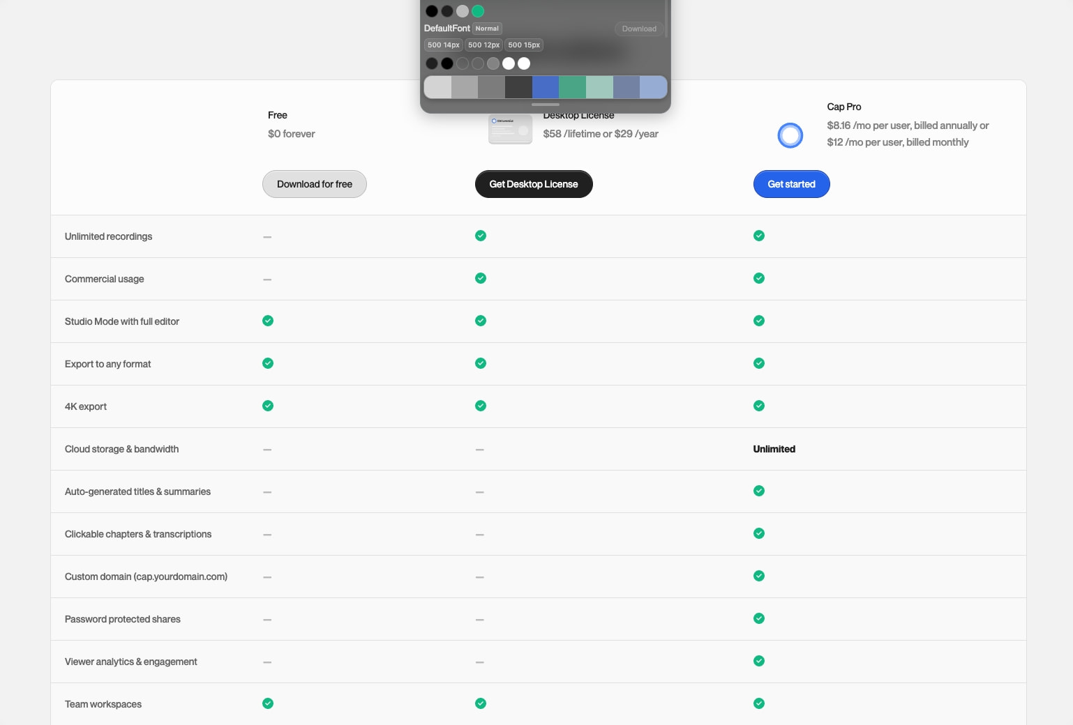This screenshot has height=725, width=1073.
Task: Click the blue Get started button
Action: tap(792, 184)
